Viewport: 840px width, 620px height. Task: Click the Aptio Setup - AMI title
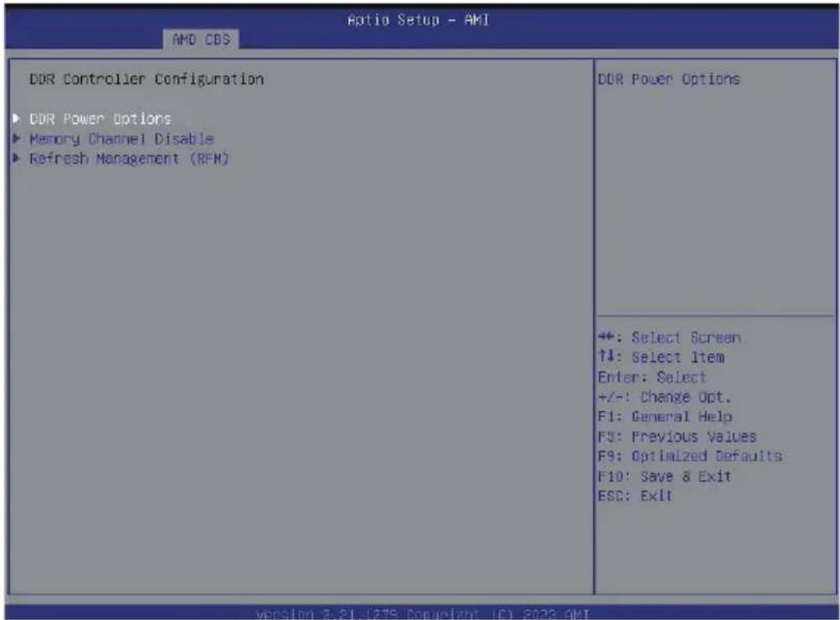418,20
